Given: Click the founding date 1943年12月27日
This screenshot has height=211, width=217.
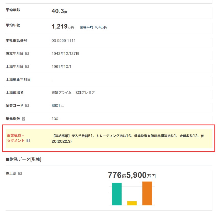Looking at the screenshot, I should coord(65,54).
